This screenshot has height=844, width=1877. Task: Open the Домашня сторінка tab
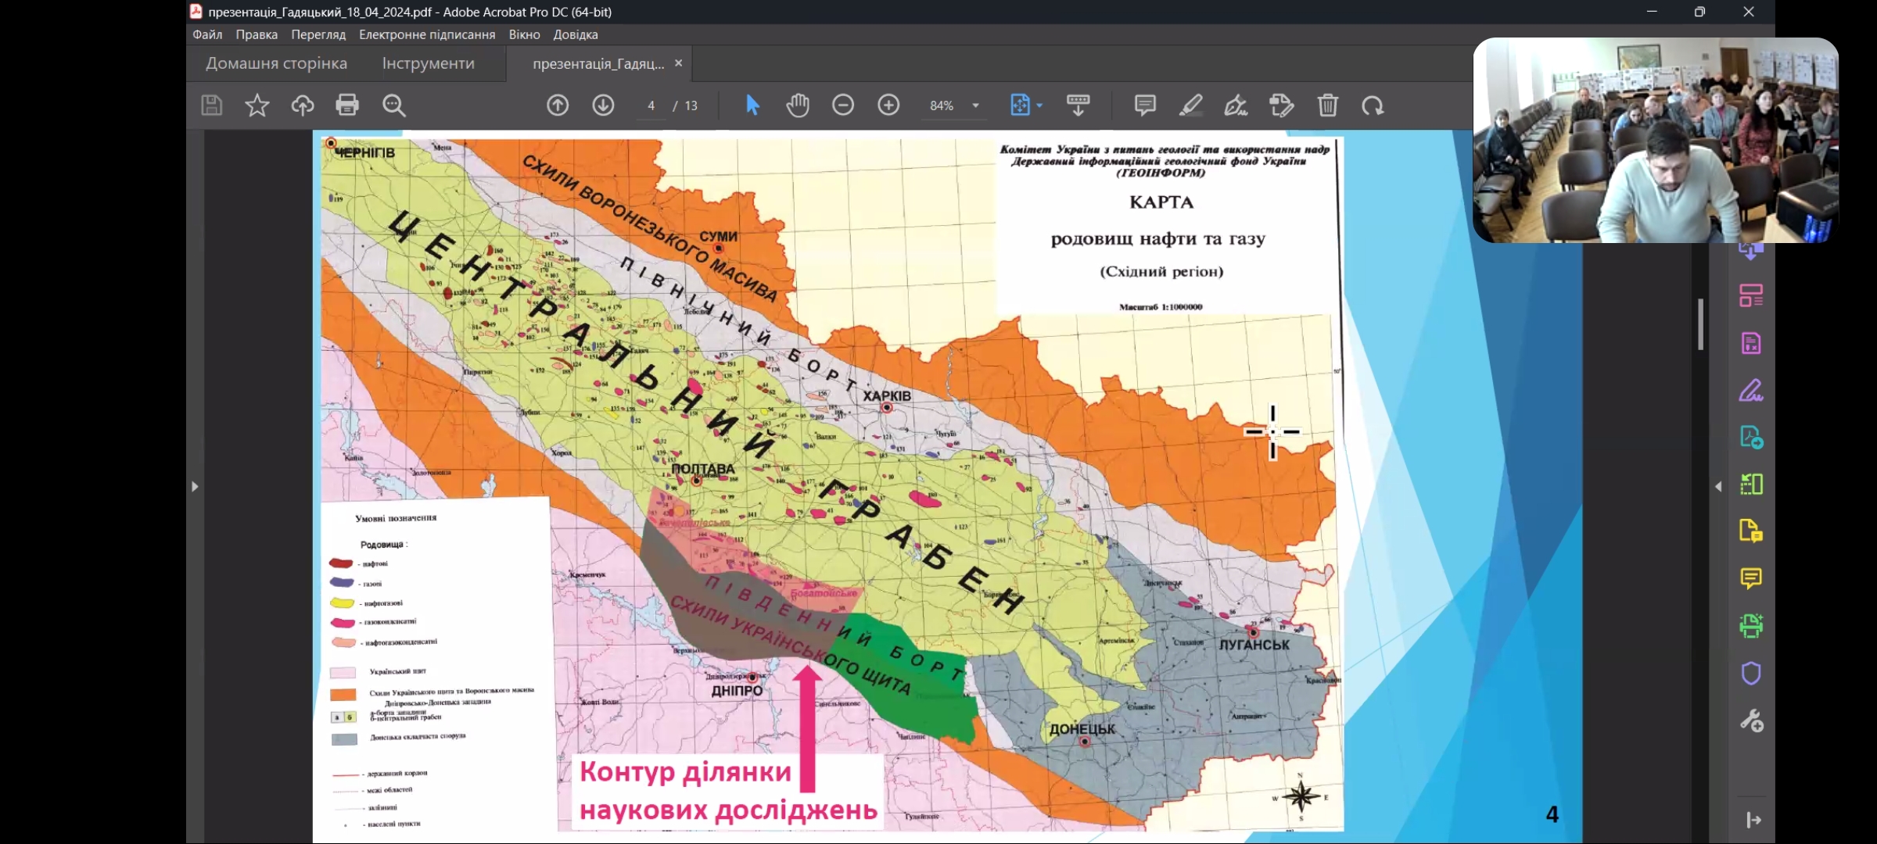click(276, 63)
